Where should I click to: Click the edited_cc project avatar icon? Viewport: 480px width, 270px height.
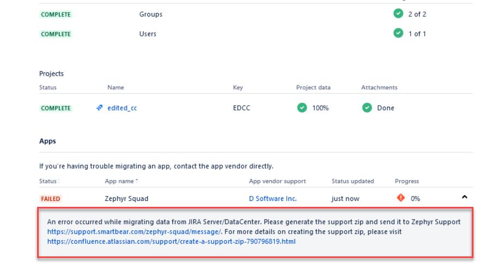[x=100, y=108]
